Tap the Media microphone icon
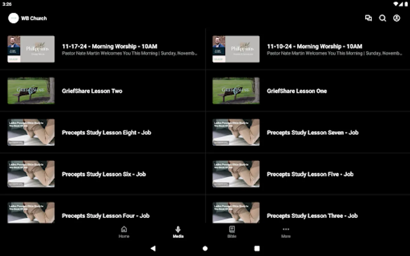This screenshot has height=256, width=410. click(x=178, y=229)
